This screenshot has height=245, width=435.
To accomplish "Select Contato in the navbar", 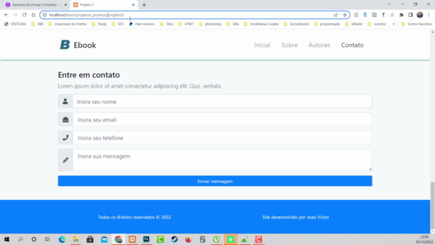I will 352,45.
